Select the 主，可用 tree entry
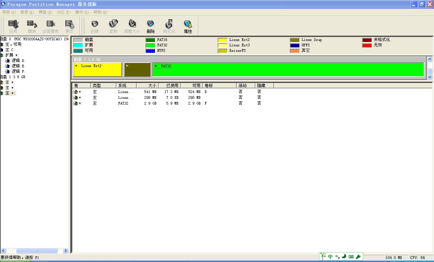The image size is (434, 262). click(13, 44)
